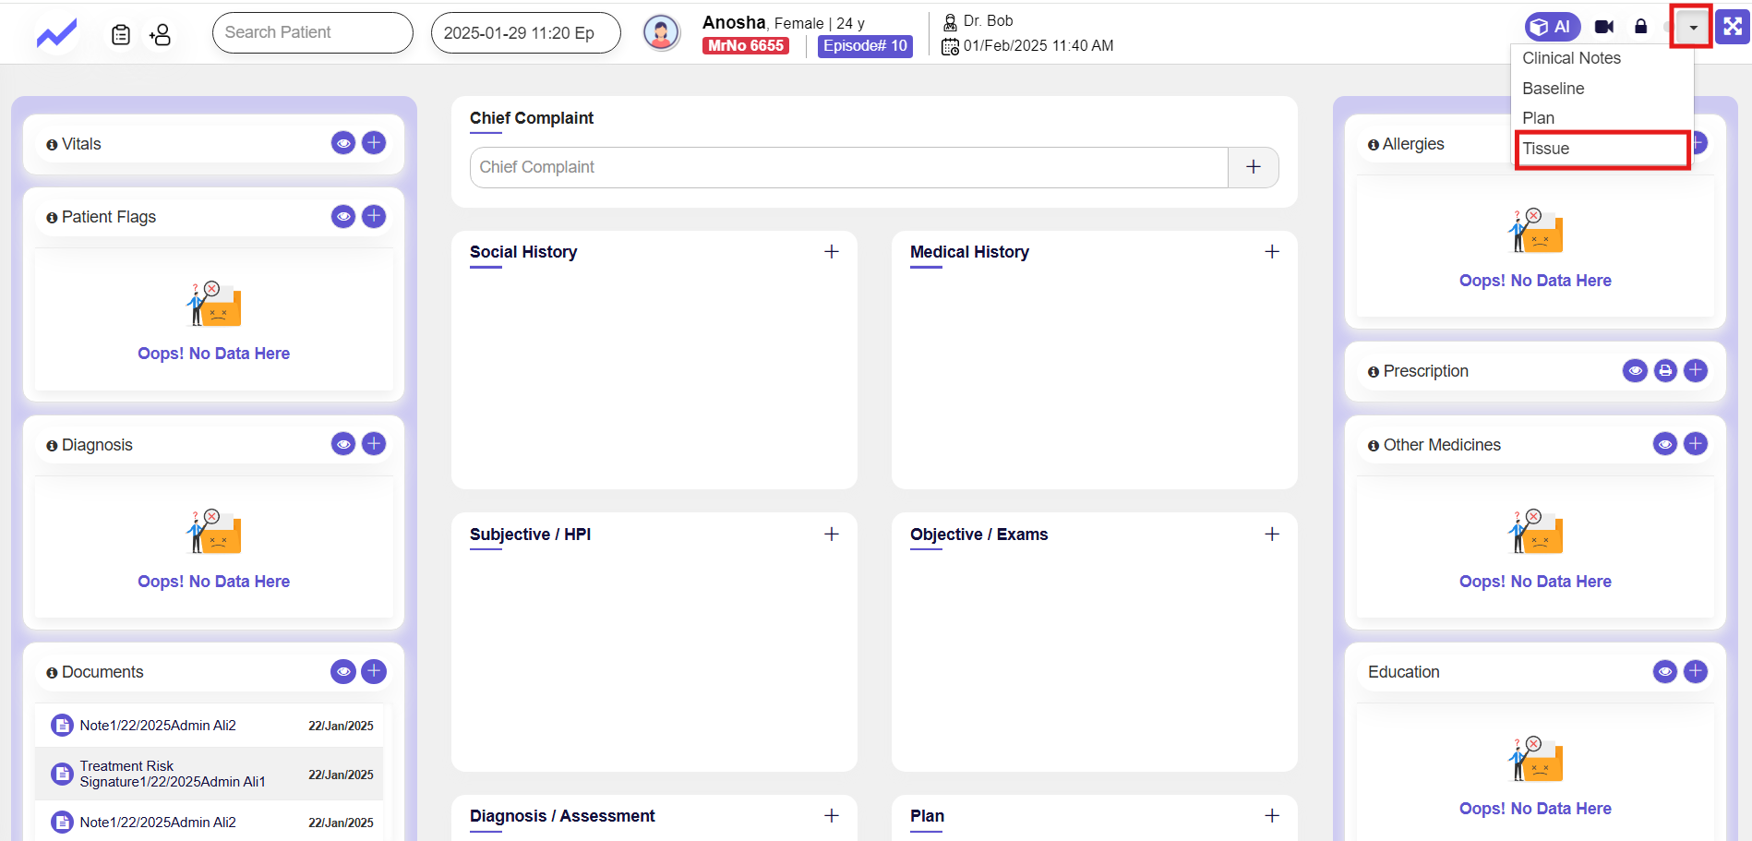Expand the Social History section
1752x841 pixels.
coord(831,252)
